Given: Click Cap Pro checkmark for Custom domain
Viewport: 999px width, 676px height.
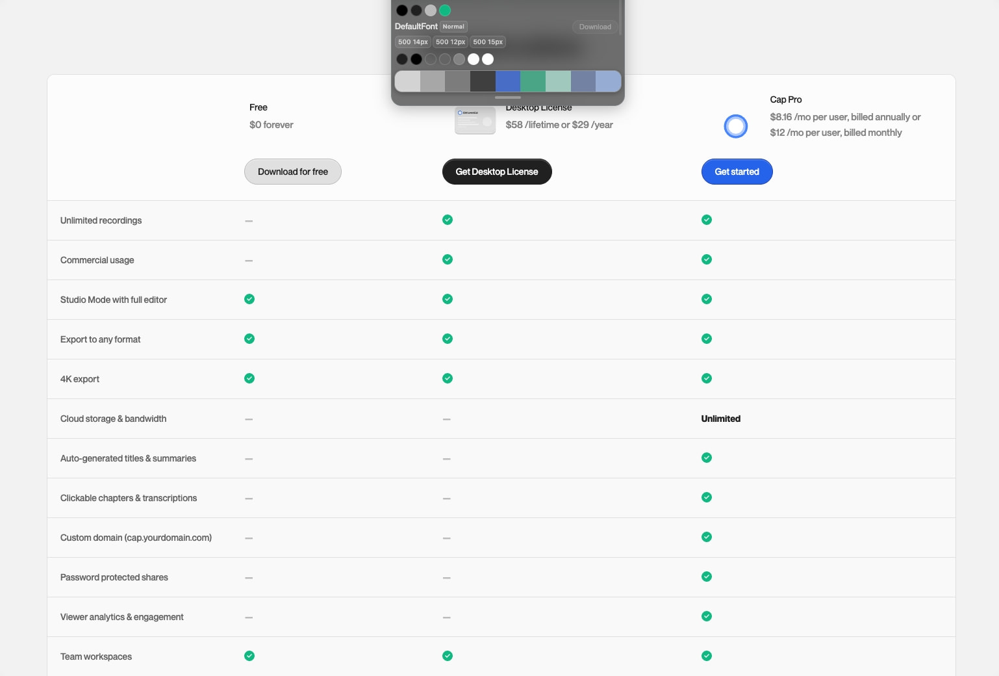Looking at the screenshot, I should point(707,537).
